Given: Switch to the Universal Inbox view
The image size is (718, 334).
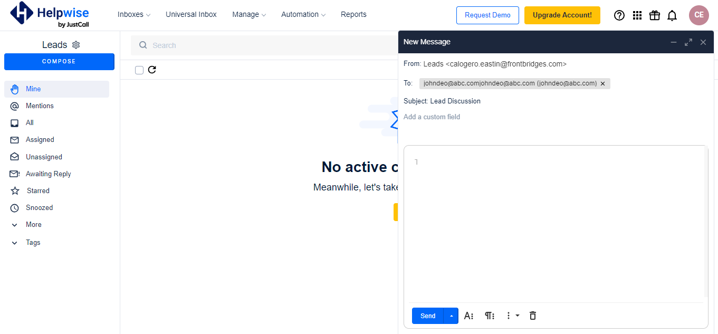Looking at the screenshot, I should click(x=191, y=14).
